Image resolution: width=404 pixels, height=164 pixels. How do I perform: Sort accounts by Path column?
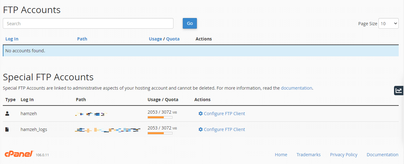(x=82, y=39)
